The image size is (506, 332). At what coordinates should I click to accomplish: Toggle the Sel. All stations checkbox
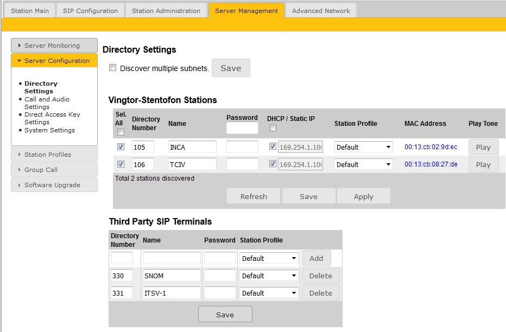pyautogui.click(x=121, y=132)
